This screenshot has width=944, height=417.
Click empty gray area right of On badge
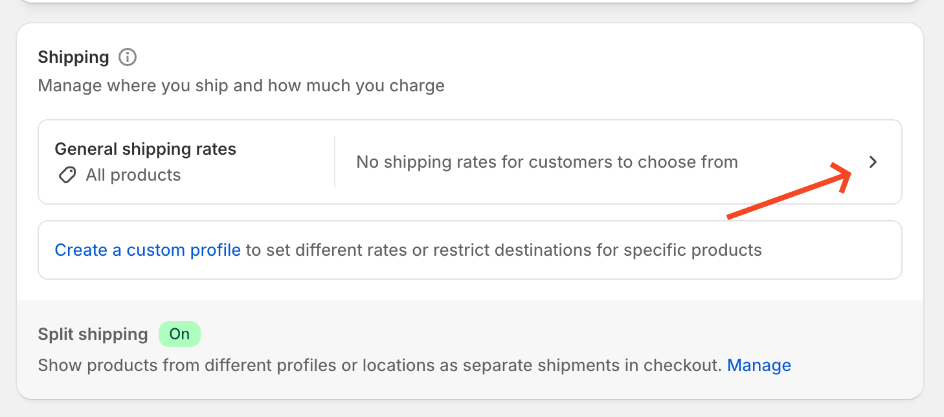(x=518, y=334)
